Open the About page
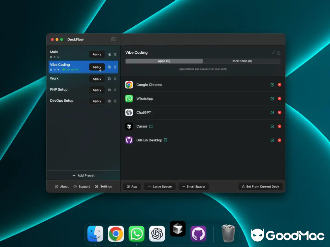 (62, 186)
